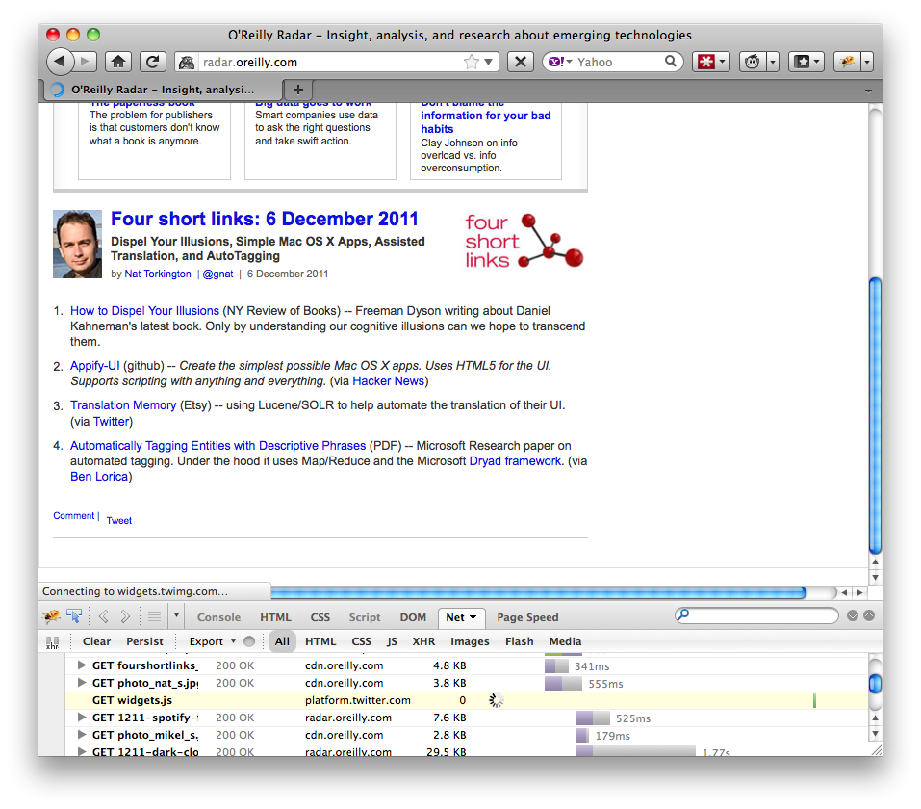
Task: Clear the Net panel request list
Action: tap(96, 641)
